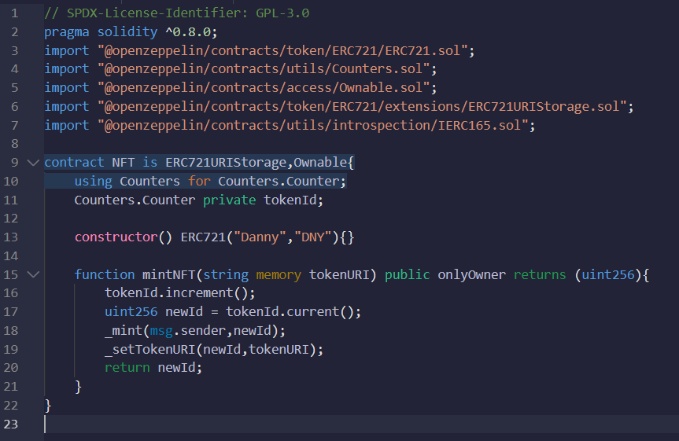The height and width of the screenshot is (441, 679).
Task: Click 'constructor' keyword
Action: coord(116,237)
